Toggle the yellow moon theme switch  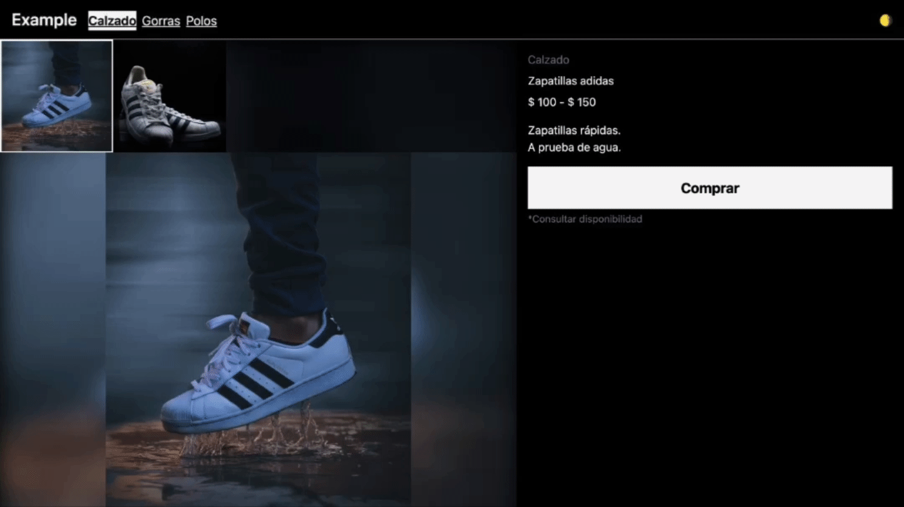(x=885, y=21)
